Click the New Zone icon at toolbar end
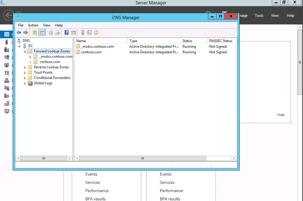303x201 pixels. [96, 33]
